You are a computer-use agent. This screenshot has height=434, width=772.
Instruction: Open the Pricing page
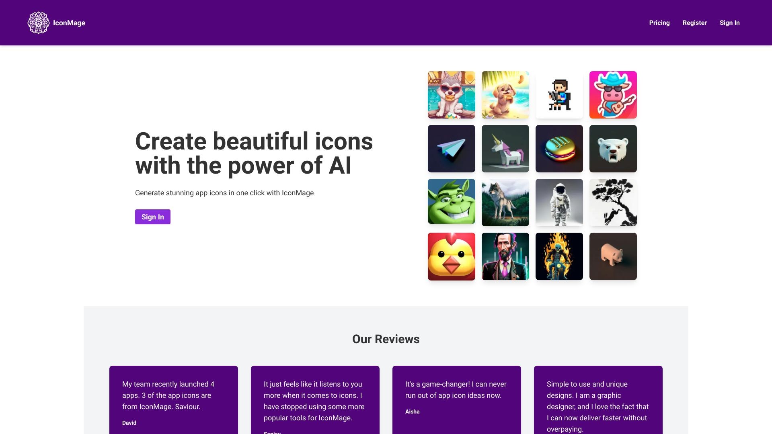(x=659, y=23)
